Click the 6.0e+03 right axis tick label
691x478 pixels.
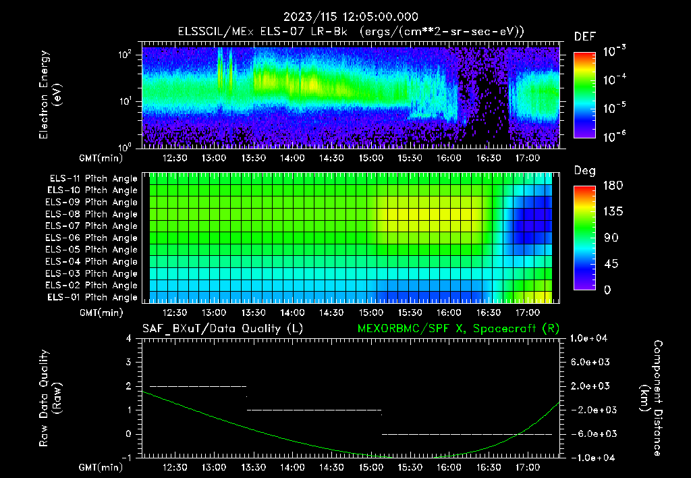[x=591, y=362]
